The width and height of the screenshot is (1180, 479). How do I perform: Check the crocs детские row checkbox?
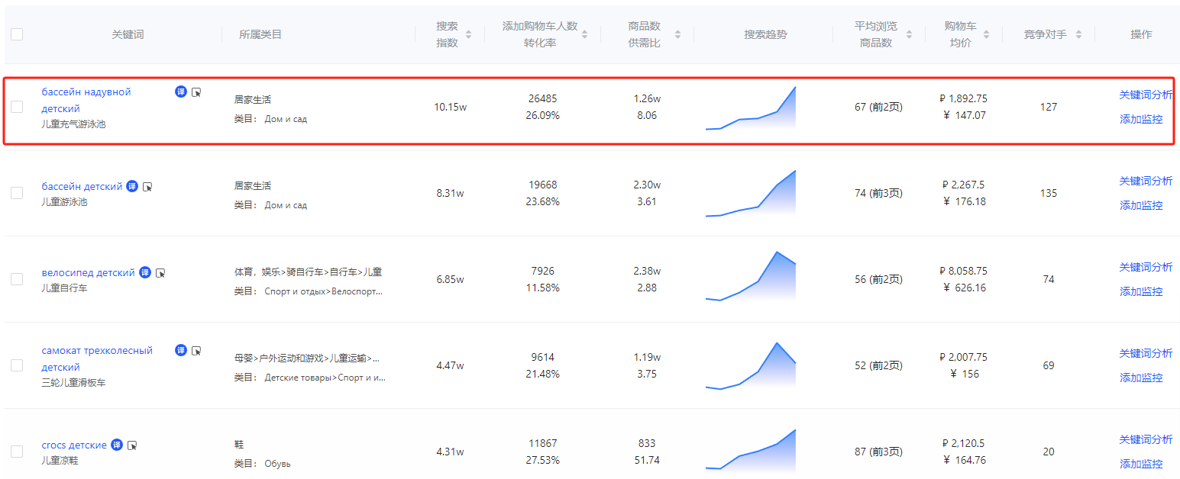17,452
